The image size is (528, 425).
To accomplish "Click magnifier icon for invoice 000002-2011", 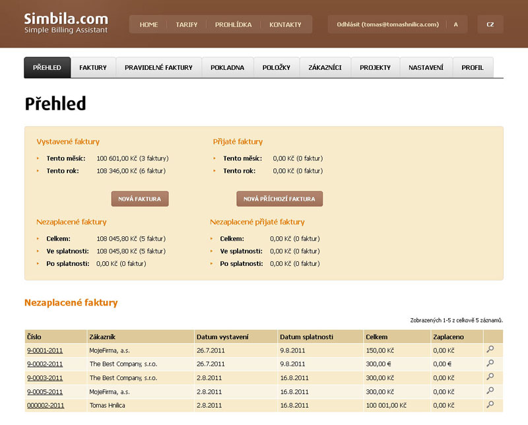I will pyautogui.click(x=490, y=405).
